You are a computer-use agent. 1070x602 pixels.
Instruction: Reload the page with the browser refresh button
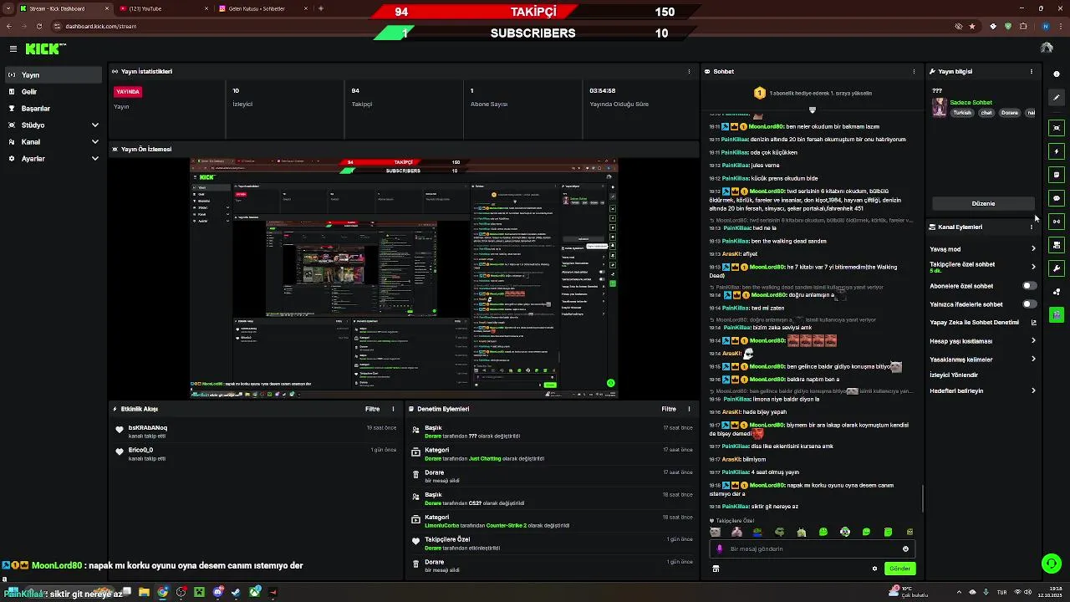pyautogui.click(x=39, y=26)
